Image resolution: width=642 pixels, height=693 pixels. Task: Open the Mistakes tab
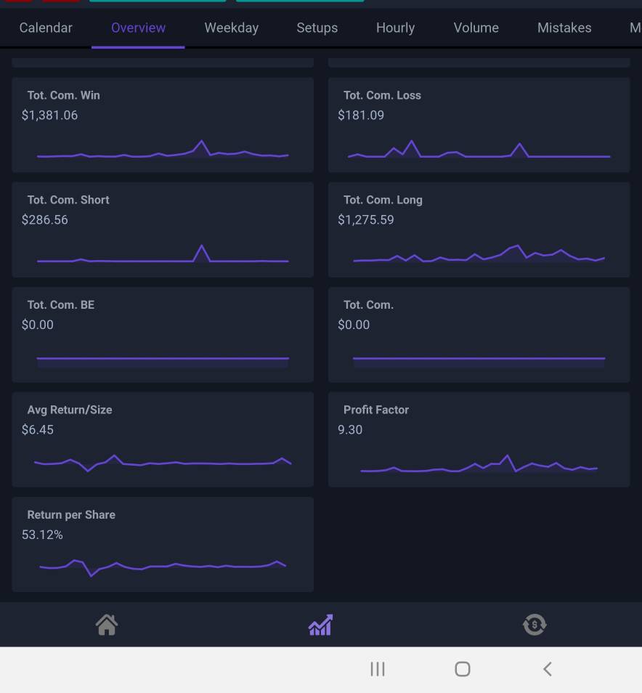click(x=564, y=28)
